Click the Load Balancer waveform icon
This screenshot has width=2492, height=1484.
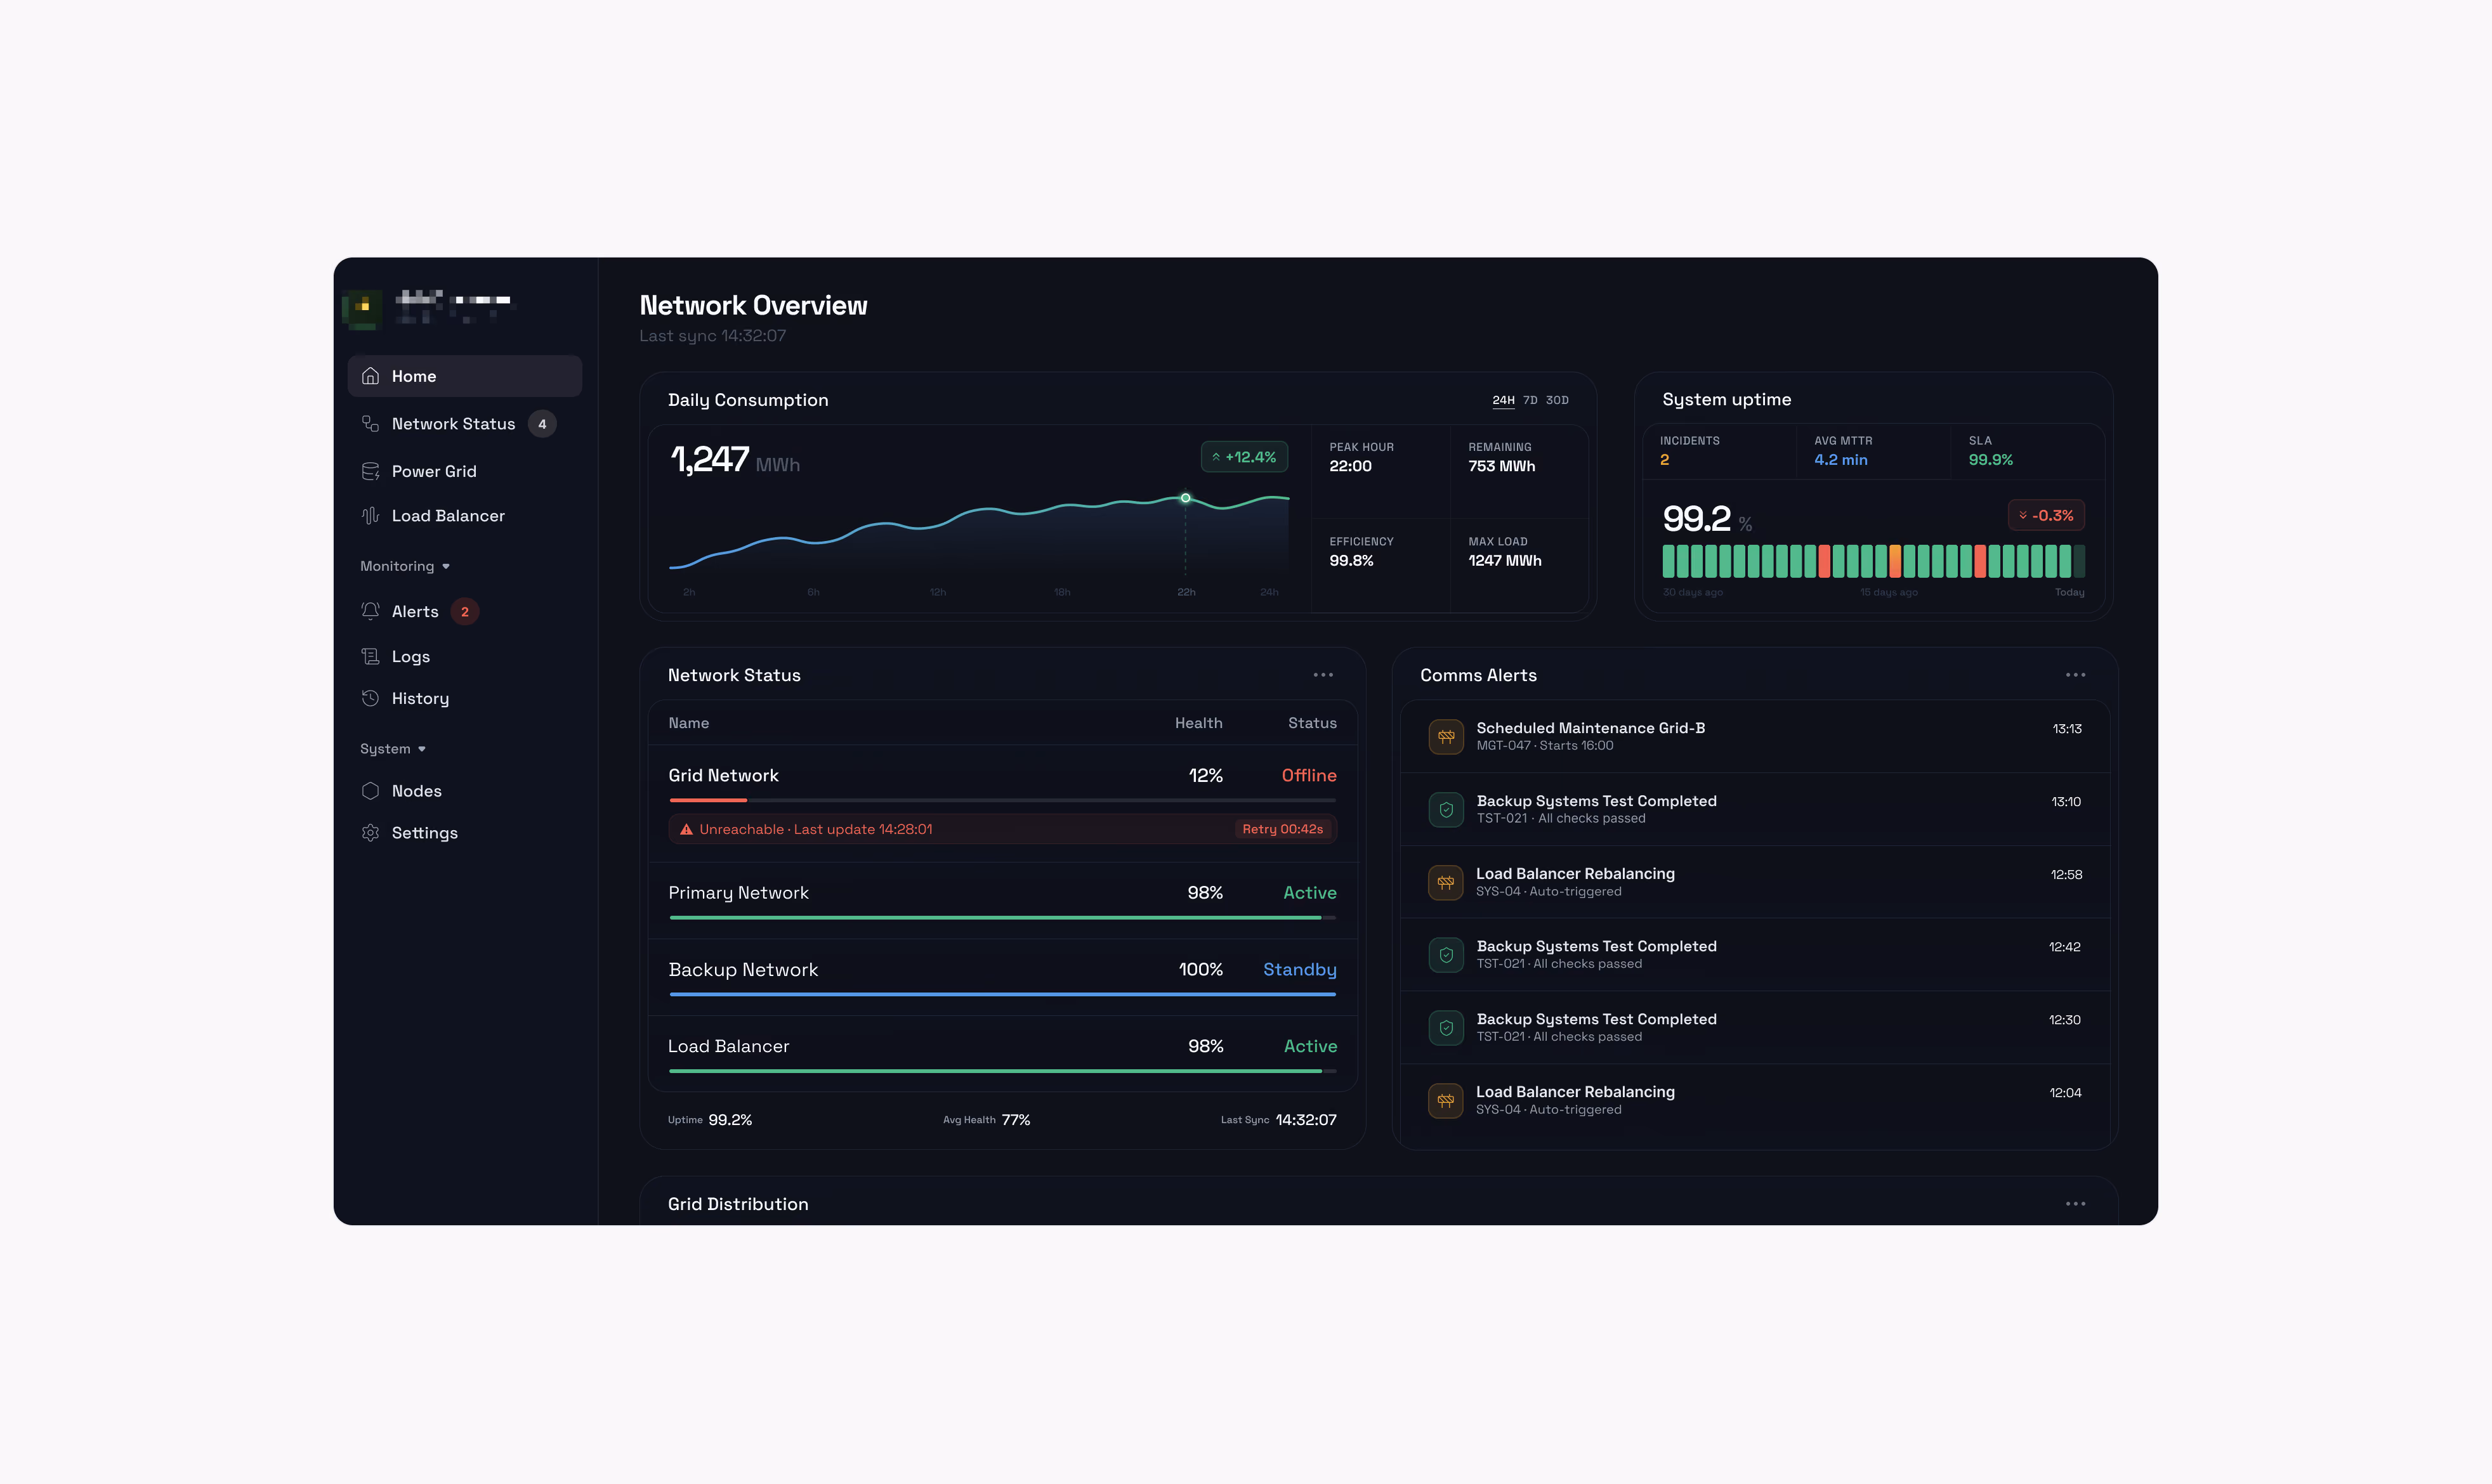[x=370, y=516]
